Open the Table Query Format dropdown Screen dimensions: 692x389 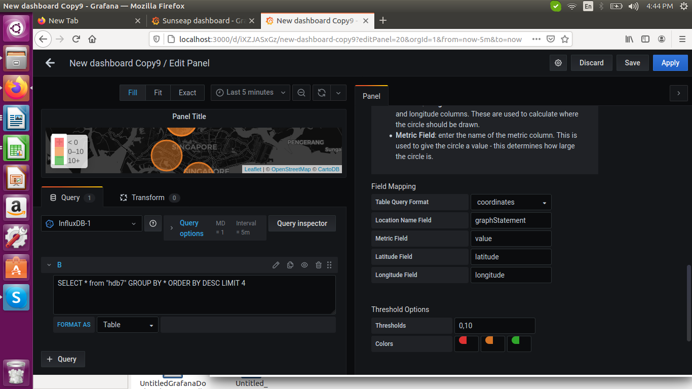pos(511,202)
